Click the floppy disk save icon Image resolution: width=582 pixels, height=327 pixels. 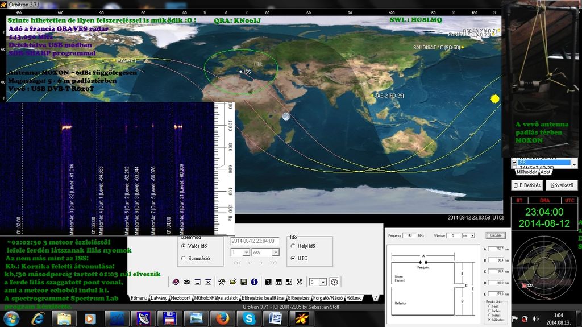[243, 282]
